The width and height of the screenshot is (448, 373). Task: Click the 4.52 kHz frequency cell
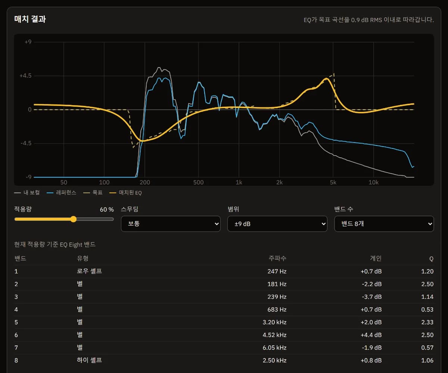275,335
